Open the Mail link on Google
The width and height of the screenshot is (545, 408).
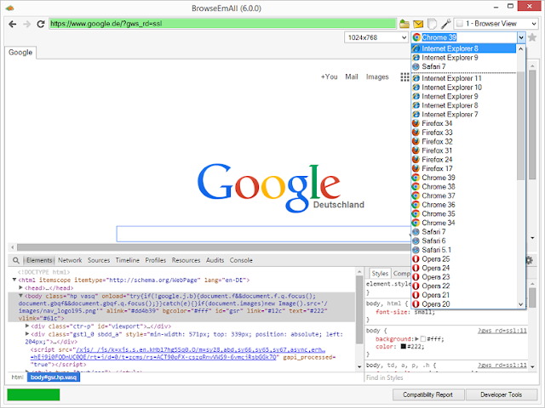(352, 77)
